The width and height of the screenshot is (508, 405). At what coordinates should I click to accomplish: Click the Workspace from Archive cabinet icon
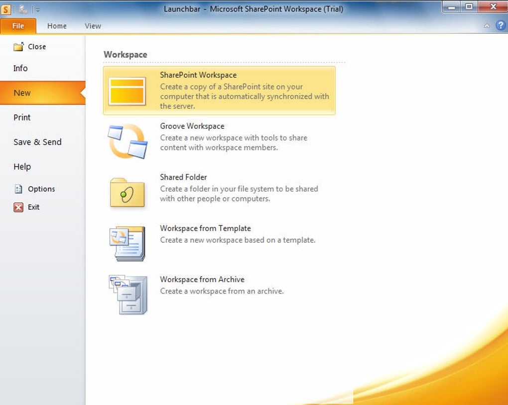tap(128, 295)
